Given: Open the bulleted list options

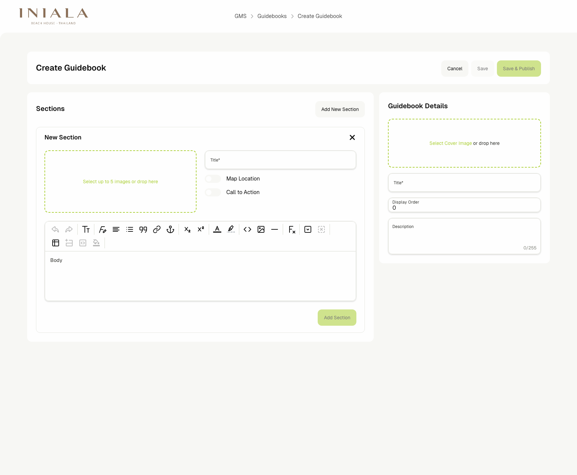Looking at the screenshot, I should [130, 229].
